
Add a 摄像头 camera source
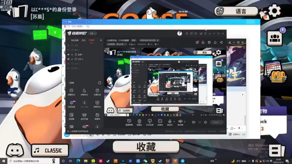coord(139,122)
